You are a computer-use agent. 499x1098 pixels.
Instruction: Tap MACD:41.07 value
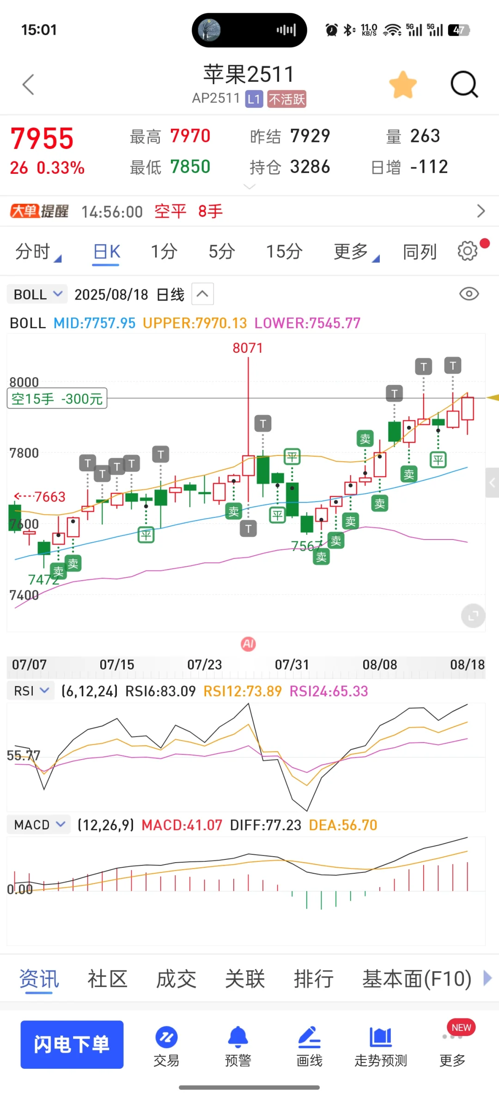click(182, 825)
